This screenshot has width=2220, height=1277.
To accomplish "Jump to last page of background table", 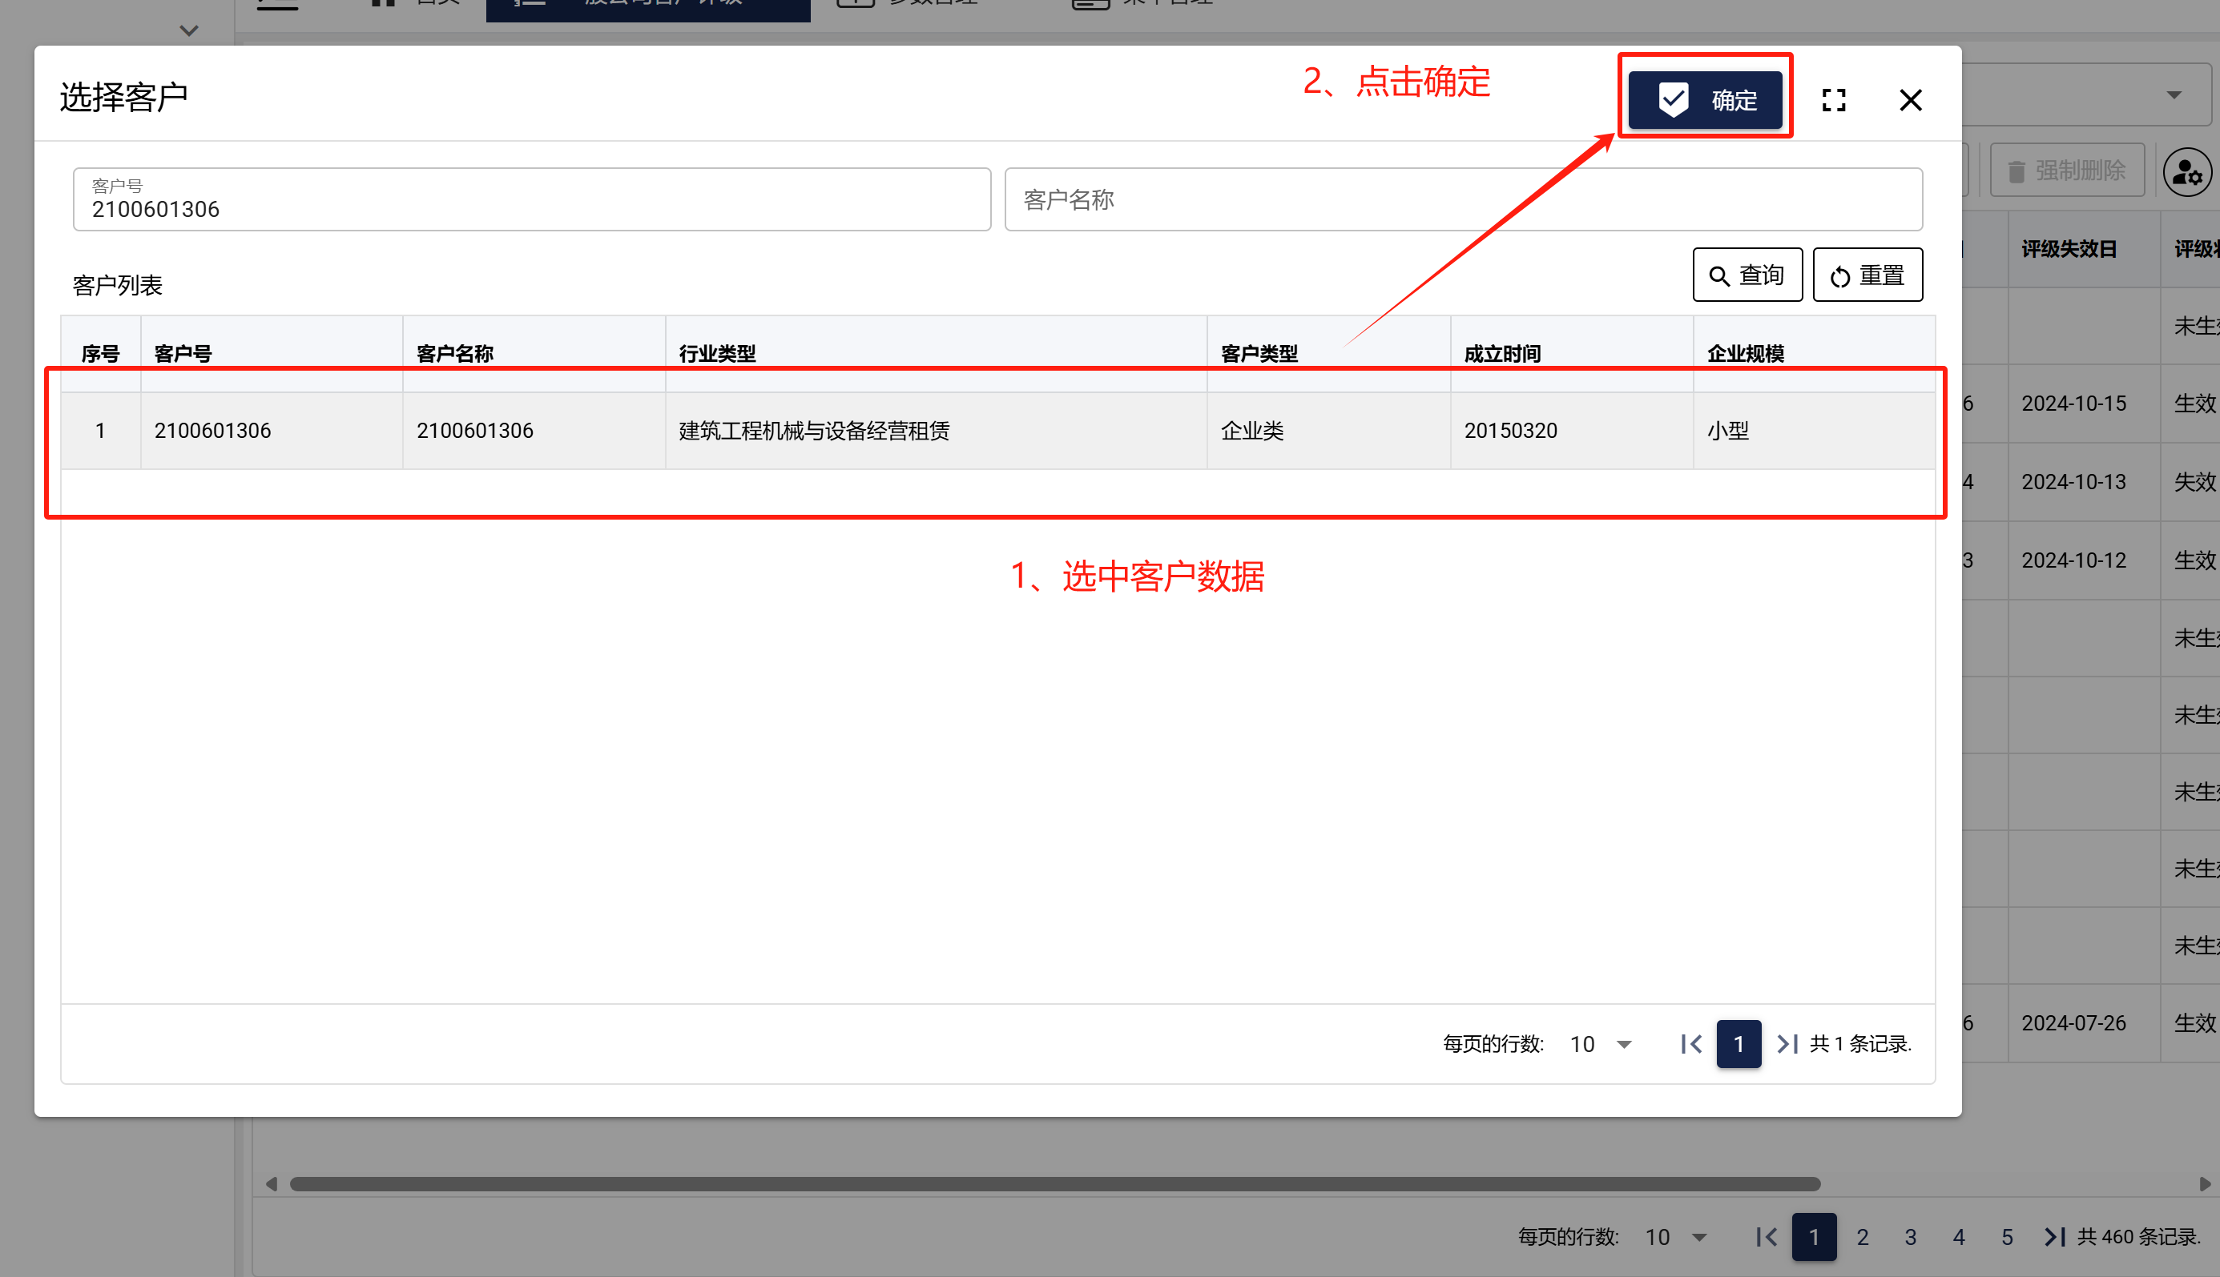I will [2053, 1237].
